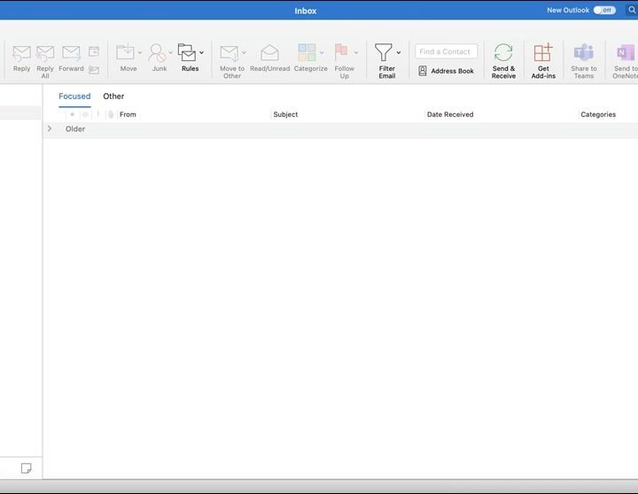Open the Move to Other dropdown arrow
638x494 pixels.
point(244,53)
